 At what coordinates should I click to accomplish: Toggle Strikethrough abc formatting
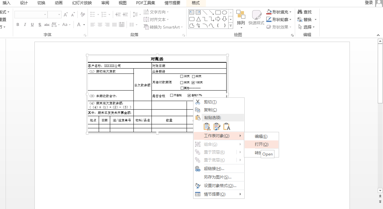(x=47, y=25)
